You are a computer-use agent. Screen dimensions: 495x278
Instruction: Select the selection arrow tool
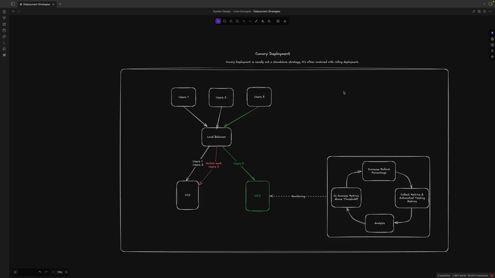click(x=218, y=21)
